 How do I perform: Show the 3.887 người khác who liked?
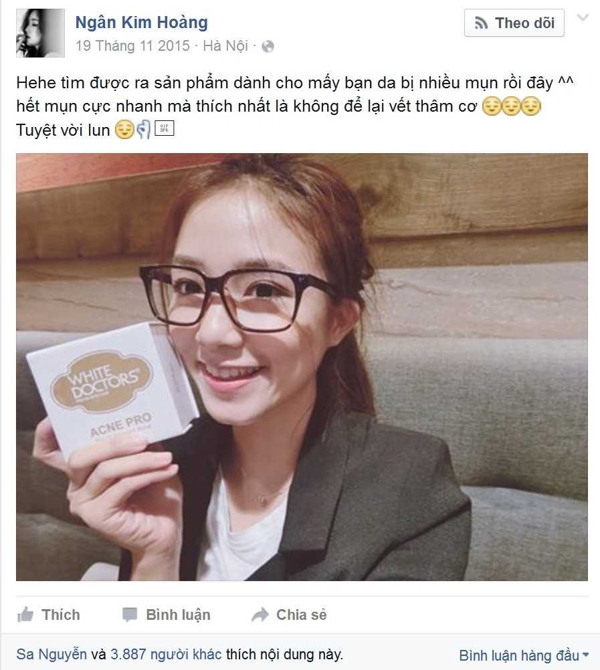pos(166,654)
